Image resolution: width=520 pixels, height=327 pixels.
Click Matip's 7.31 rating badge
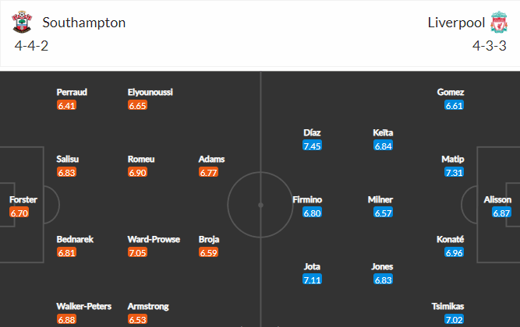pyautogui.click(x=454, y=172)
